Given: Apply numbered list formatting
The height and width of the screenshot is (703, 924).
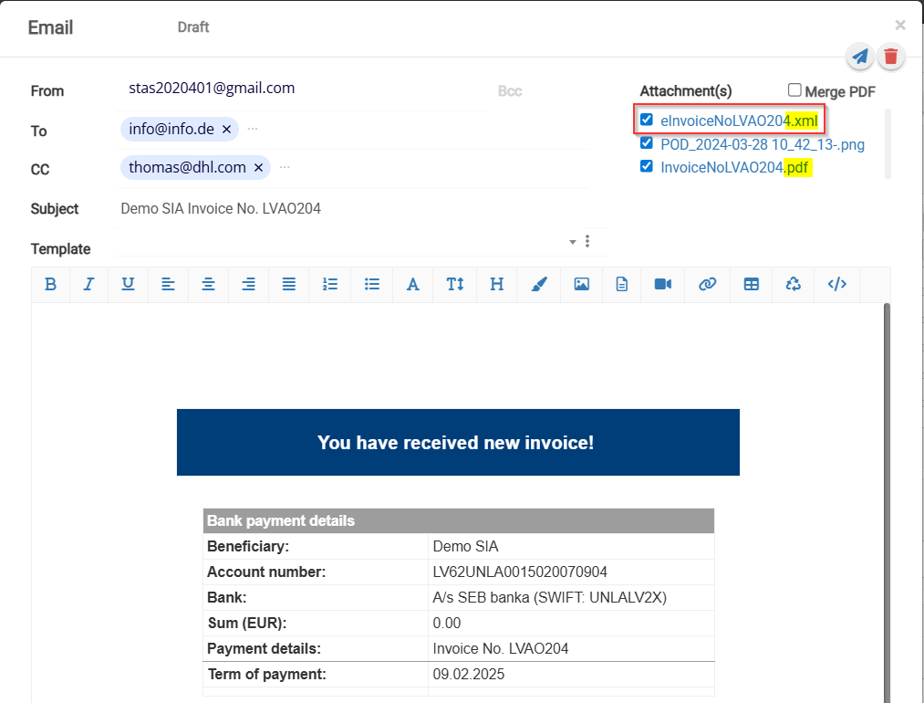Looking at the screenshot, I should pos(330,284).
